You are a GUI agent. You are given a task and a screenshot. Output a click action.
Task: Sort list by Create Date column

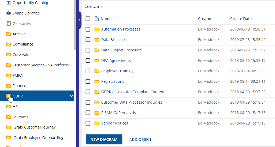(241, 19)
